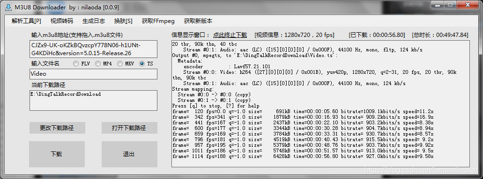Maximize the M3U8 Downloader window
Viewport: 483px width, 179px height.
(450, 5)
